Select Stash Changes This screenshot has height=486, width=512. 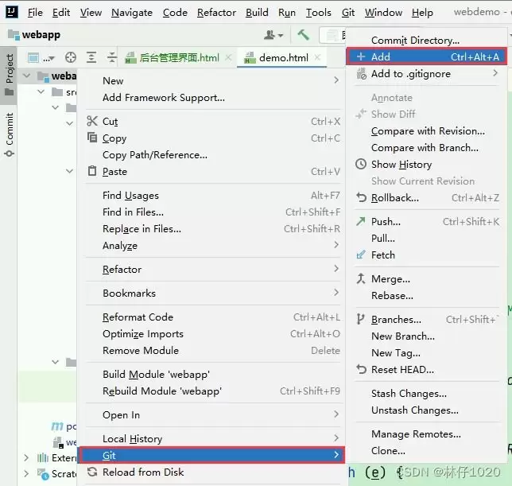coord(427,393)
